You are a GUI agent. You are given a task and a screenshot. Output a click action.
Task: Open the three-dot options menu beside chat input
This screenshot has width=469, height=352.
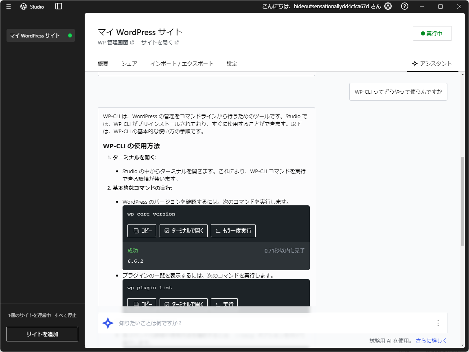click(x=438, y=323)
